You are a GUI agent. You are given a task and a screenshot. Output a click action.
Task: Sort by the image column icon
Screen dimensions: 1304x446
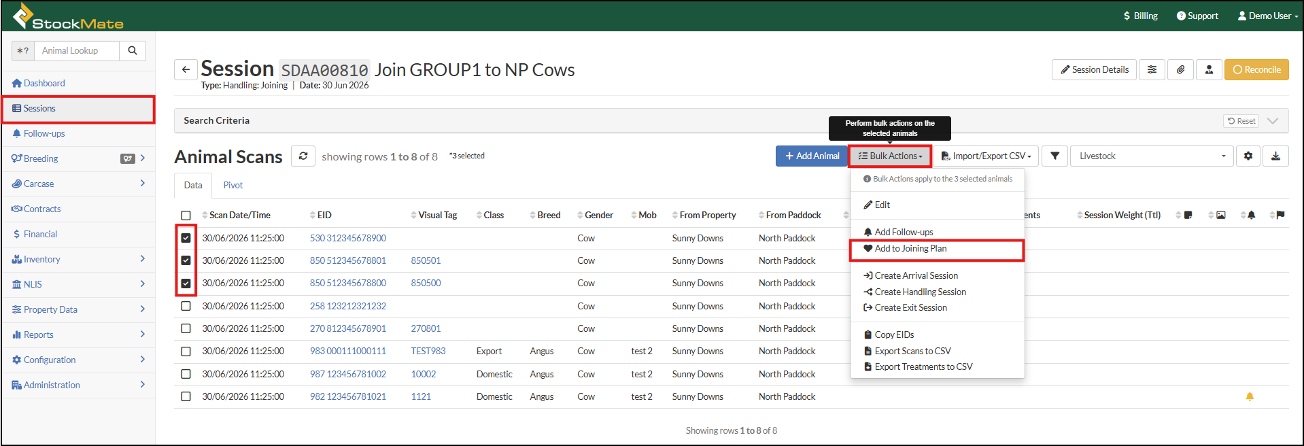click(x=1221, y=215)
